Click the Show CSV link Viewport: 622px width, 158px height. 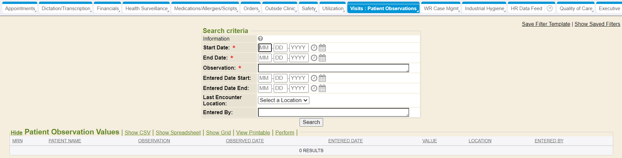tap(137, 132)
